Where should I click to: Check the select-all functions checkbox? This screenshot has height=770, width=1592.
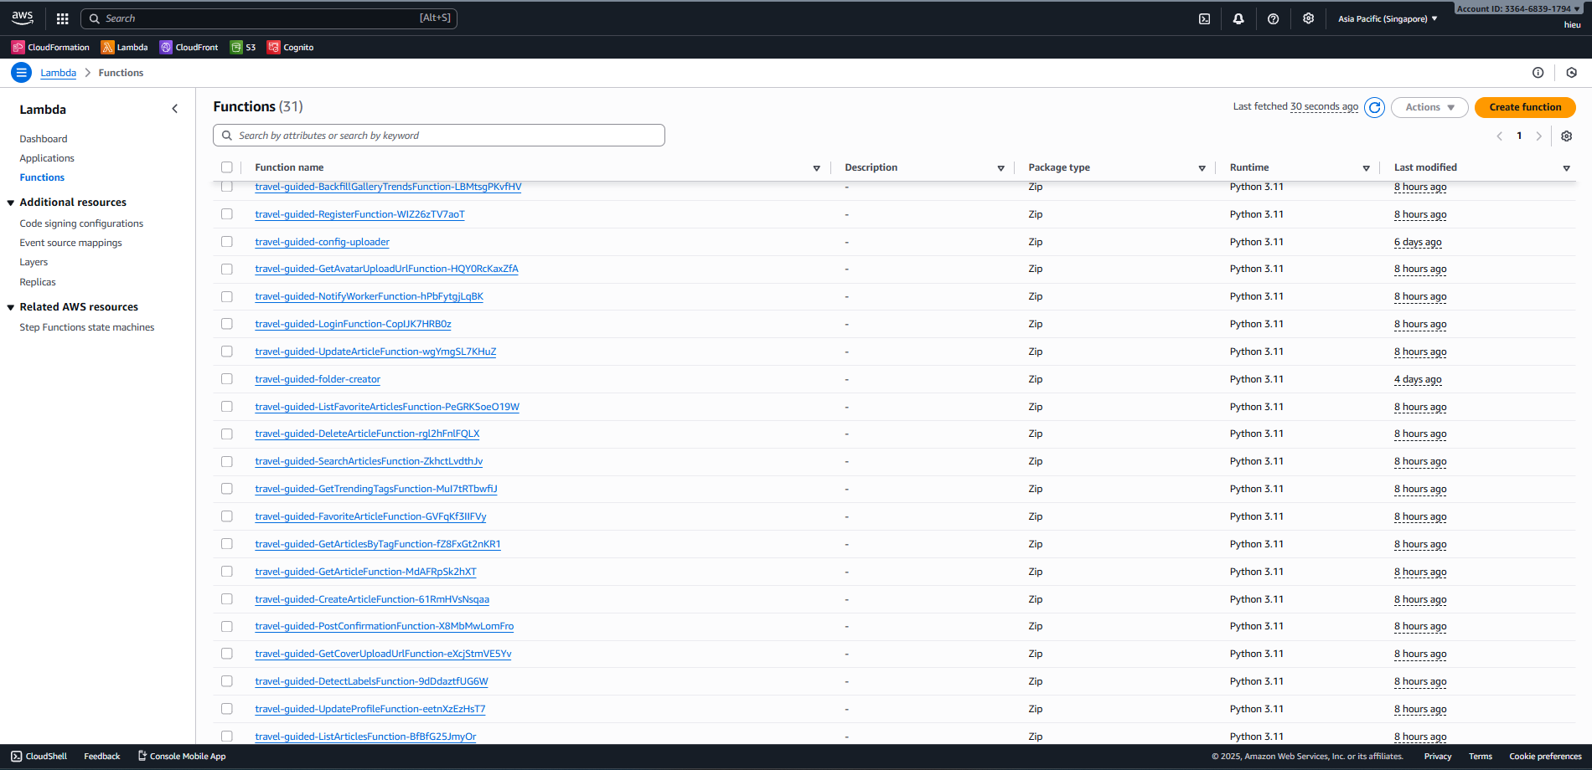click(227, 167)
